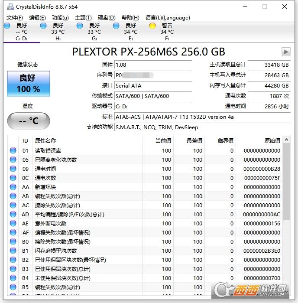The height and width of the screenshot is (303, 298).
Task: Click the 原始值 column header
Action: pyautogui.click(x=259, y=141)
